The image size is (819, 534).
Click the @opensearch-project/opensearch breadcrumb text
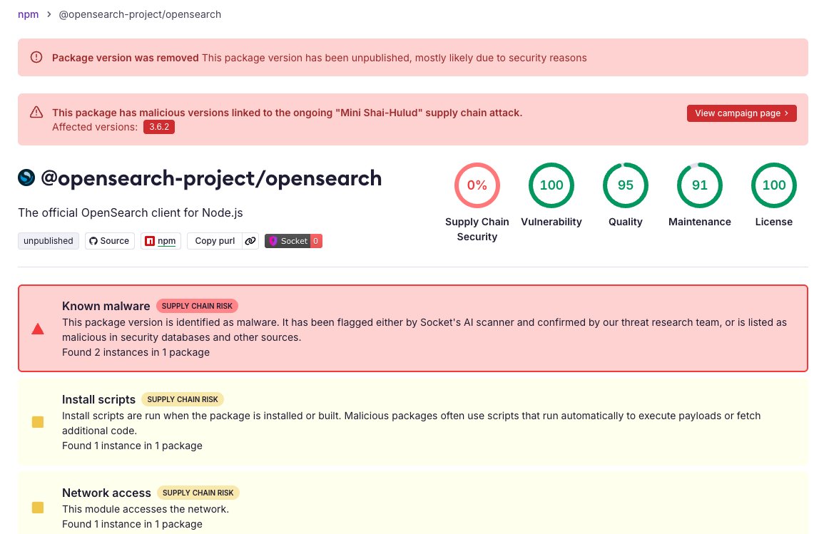[x=139, y=14]
